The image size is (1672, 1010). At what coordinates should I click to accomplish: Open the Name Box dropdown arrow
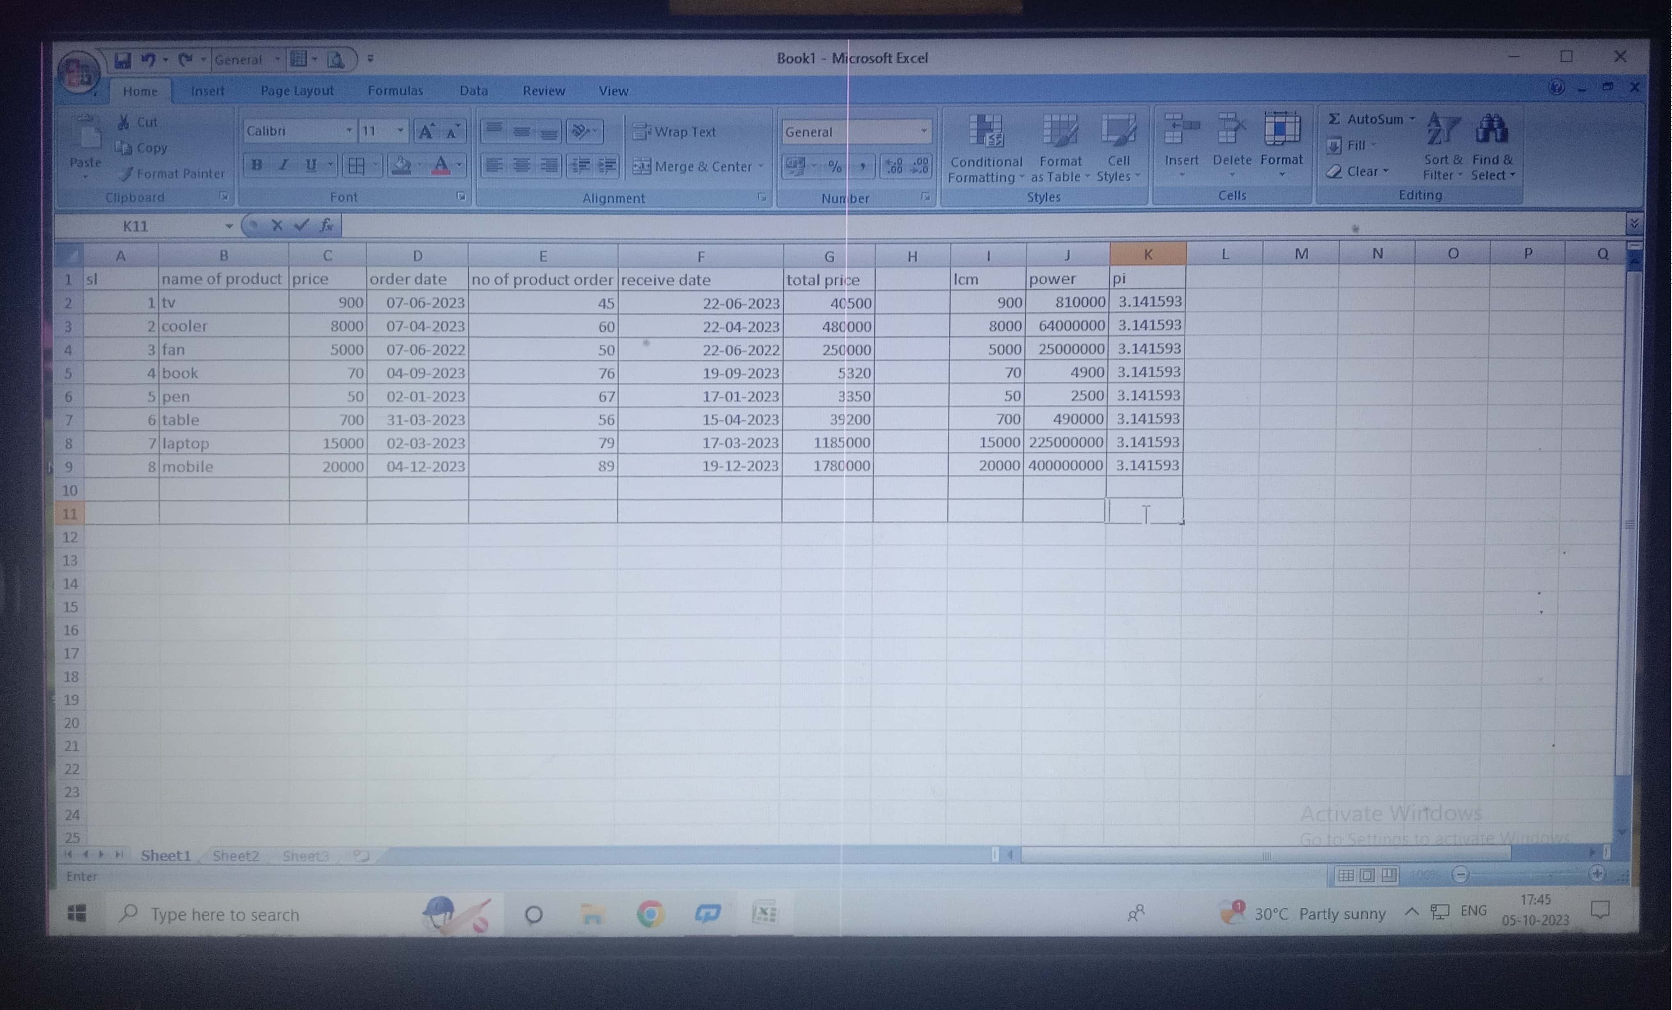tap(230, 226)
